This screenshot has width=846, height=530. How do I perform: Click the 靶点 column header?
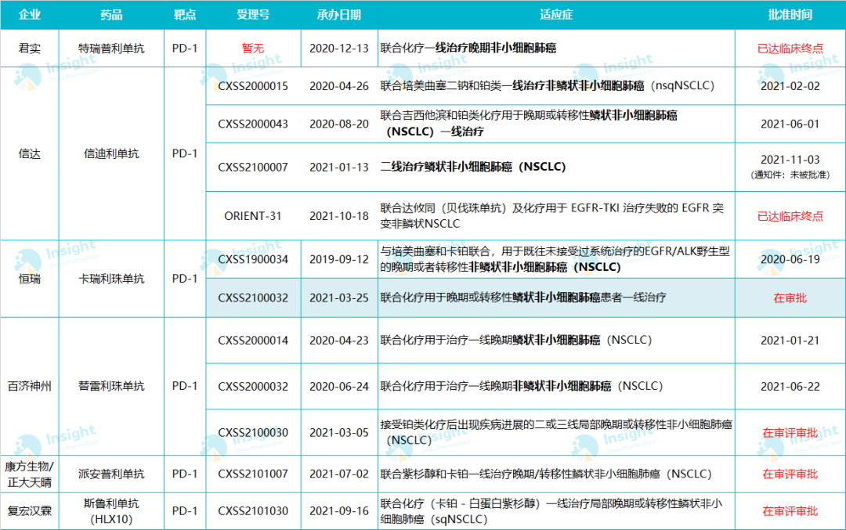(185, 15)
